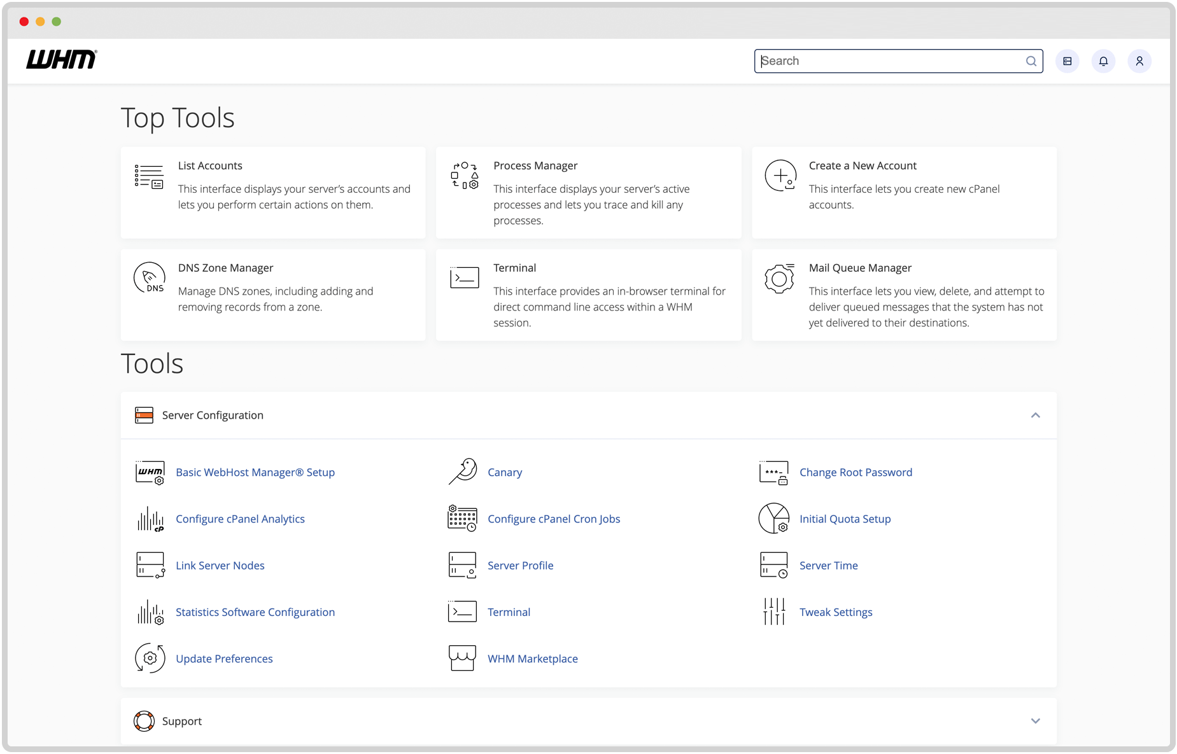Open Configure cPanel Cron Jobs link
Viewport: 1177px width, 754px height.
point(554,519)
